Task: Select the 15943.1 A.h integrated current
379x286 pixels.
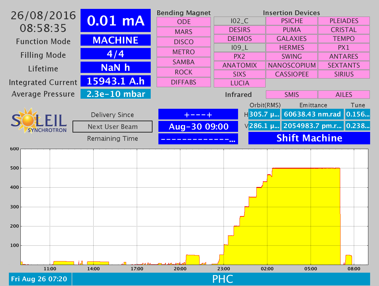Action: tap(115, 81)
